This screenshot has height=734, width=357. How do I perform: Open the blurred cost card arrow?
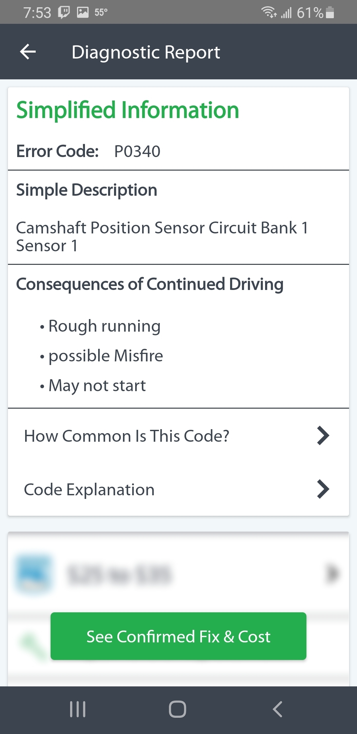point(333,574)
